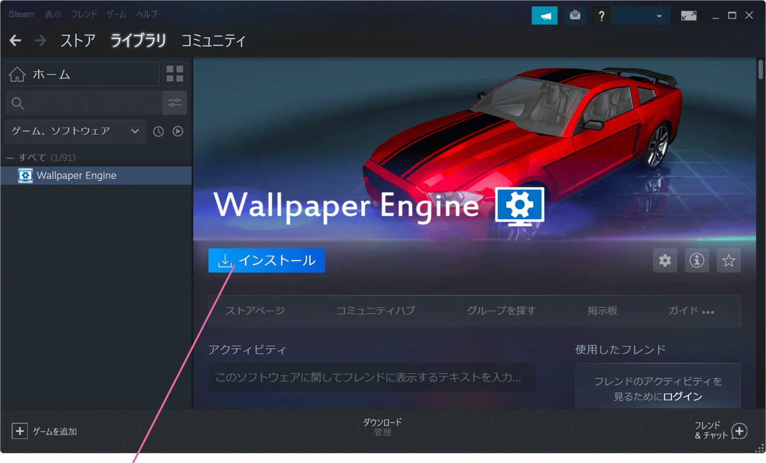Add Wallpaper Engine to favorites star
Viewport: 766px width, 463px height.
point(729,260)
